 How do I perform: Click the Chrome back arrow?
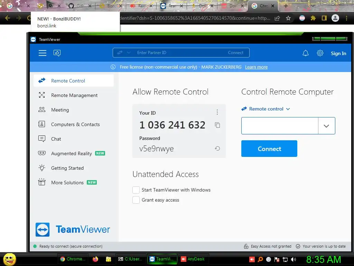(x=8, y=18)
